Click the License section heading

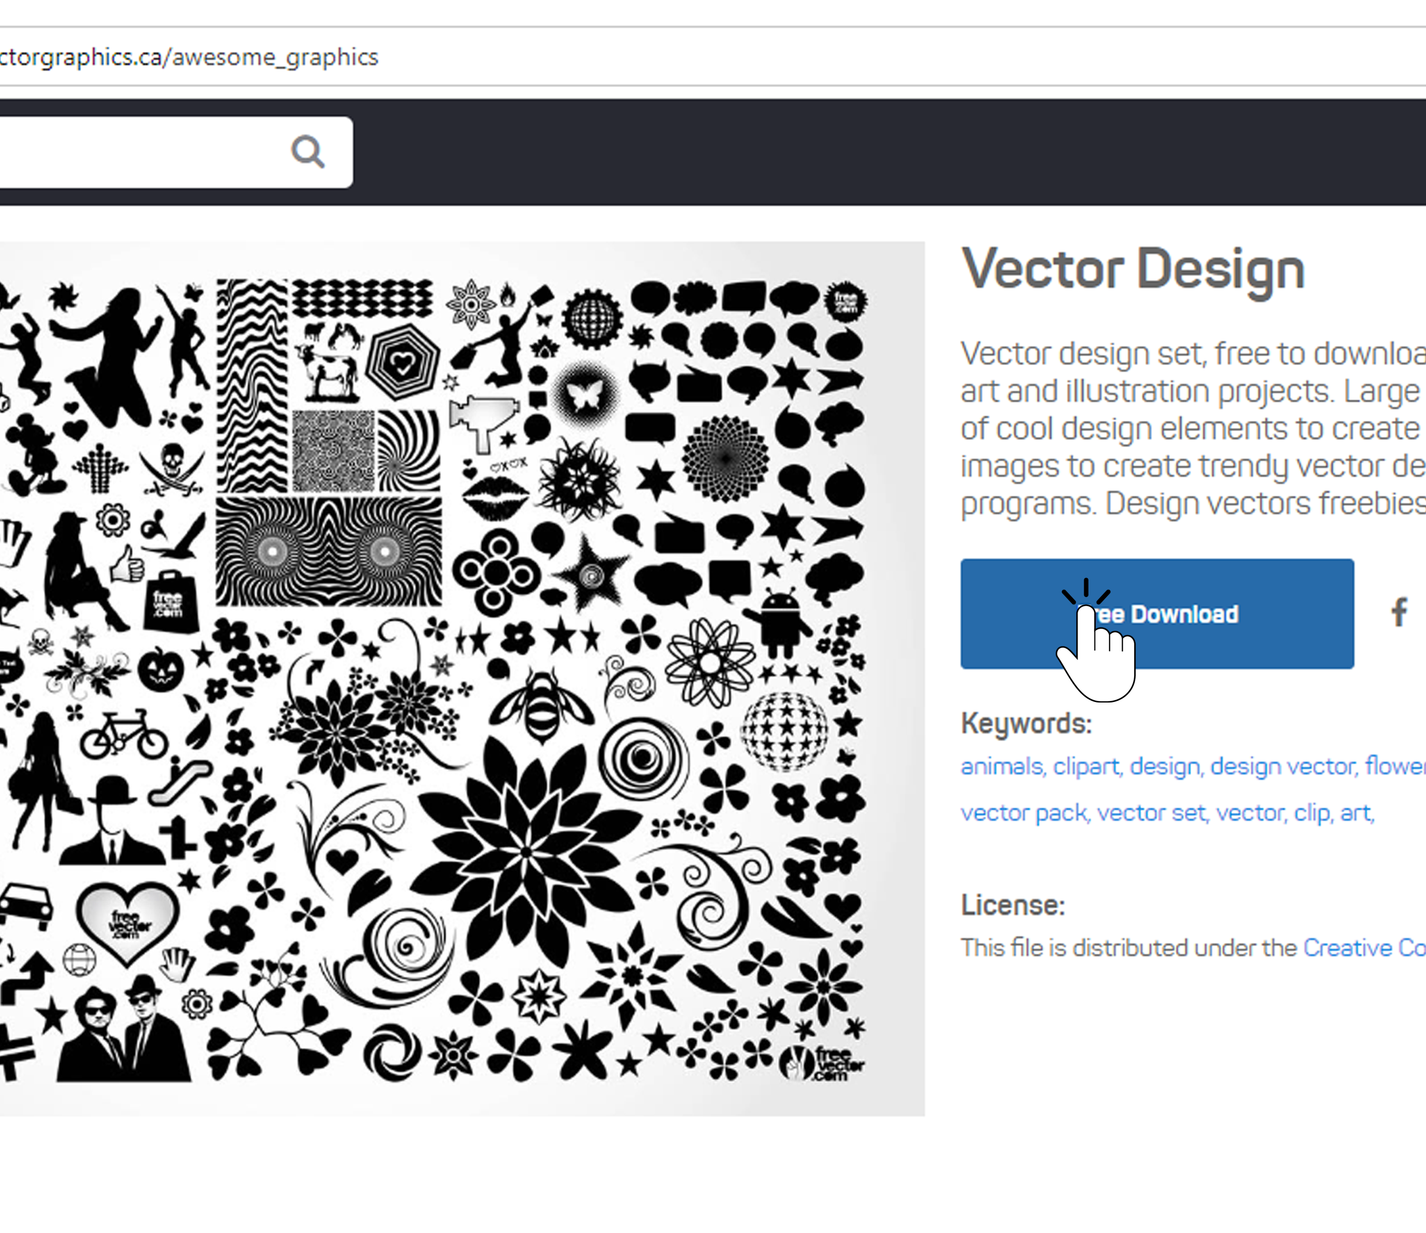tap(1012, 905)
